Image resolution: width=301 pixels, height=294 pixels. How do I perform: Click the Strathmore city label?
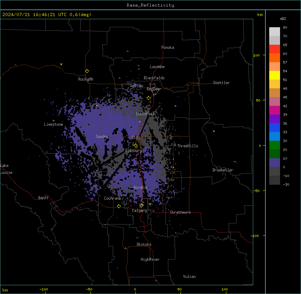(180, 212)
